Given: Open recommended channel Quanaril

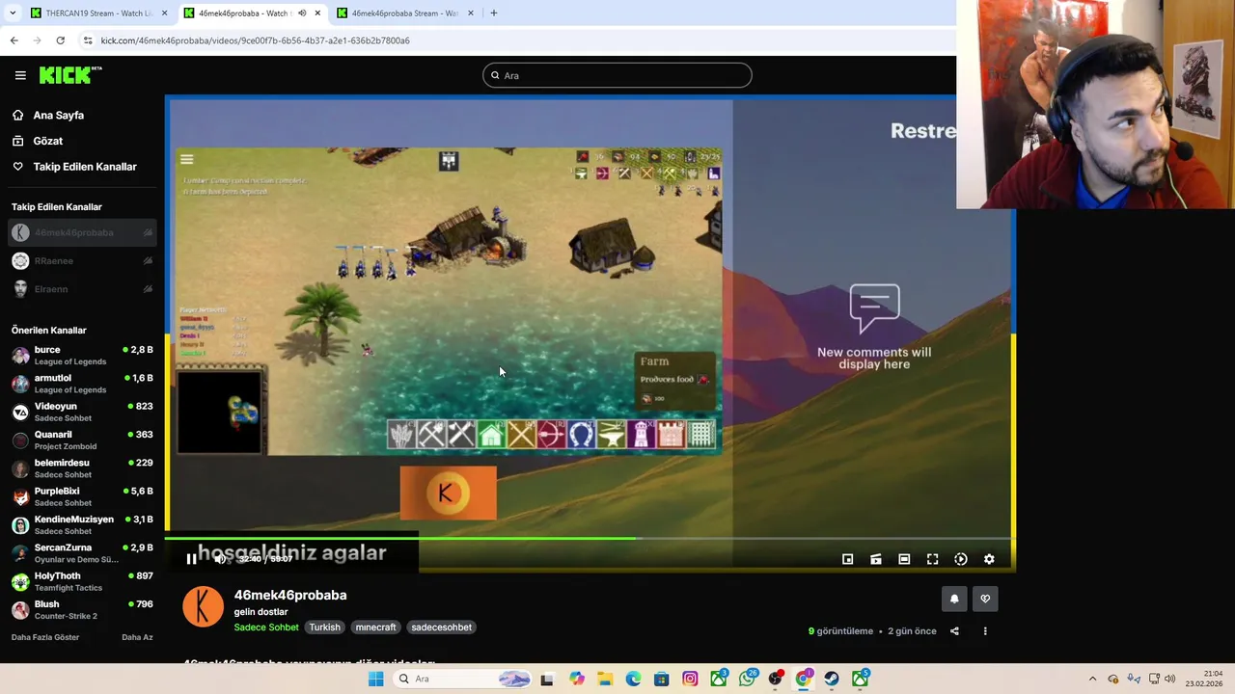Looking at the screenshot, I should point(82,440).
